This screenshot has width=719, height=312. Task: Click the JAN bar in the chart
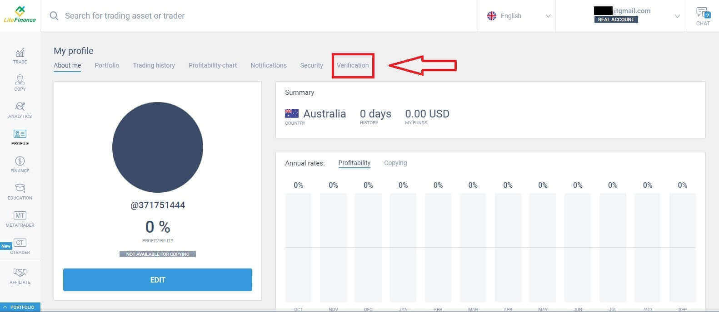403,248
